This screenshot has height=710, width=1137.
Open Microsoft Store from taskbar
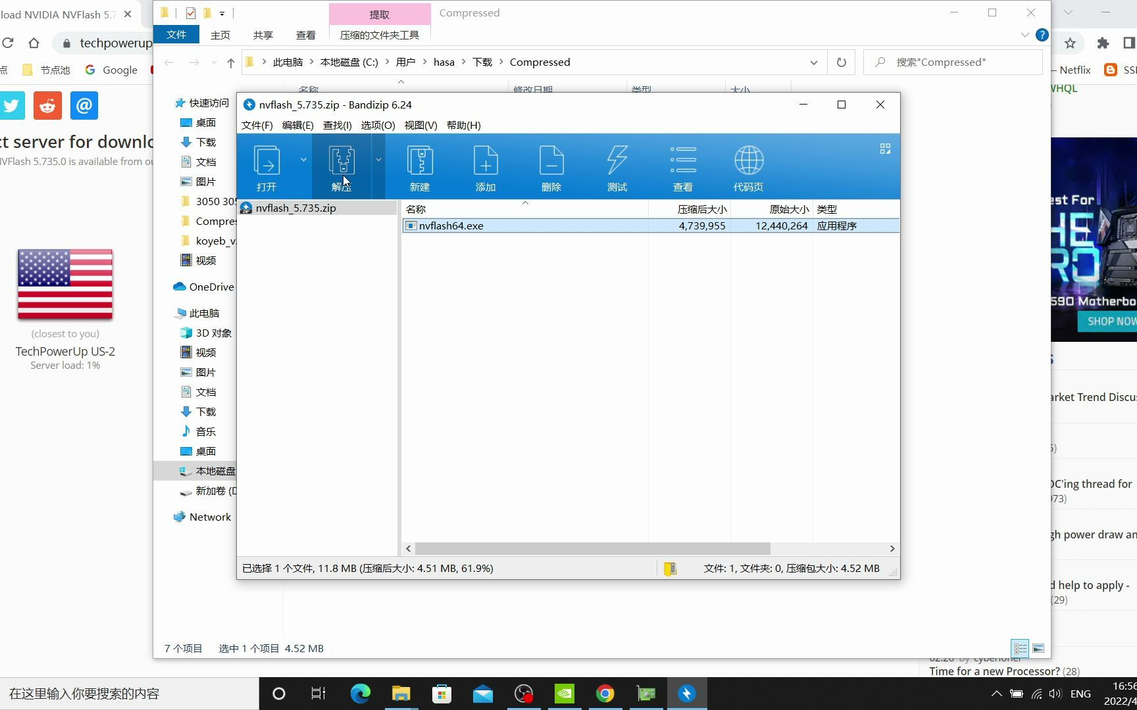pyautogui.click(x=442, y=694)
